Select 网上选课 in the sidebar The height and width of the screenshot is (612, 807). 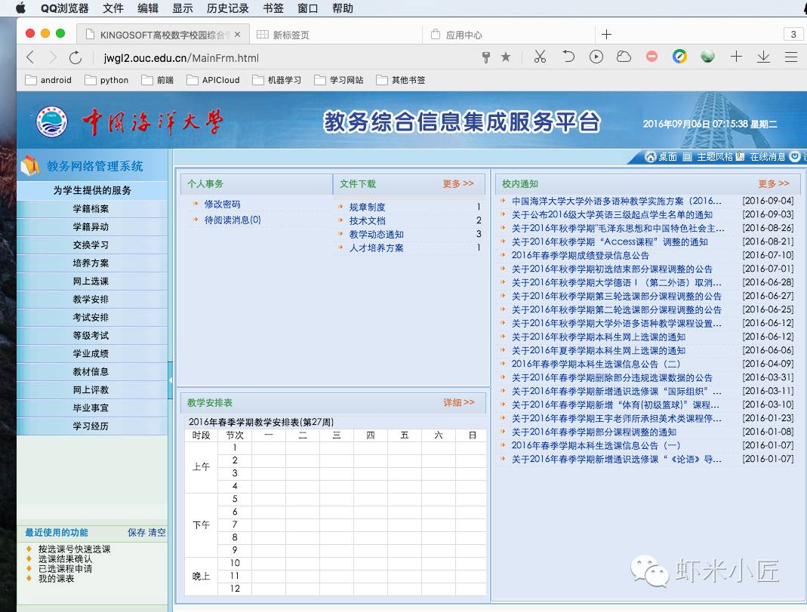point(91,281)
